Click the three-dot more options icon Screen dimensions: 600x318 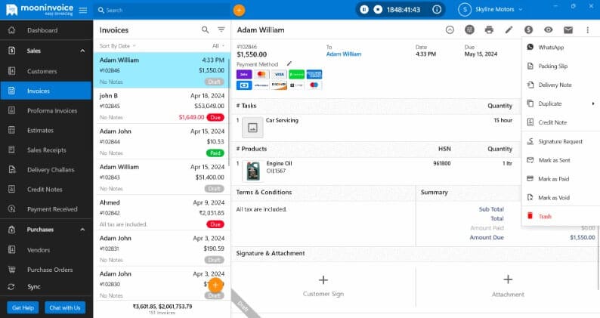click(588, 29)
